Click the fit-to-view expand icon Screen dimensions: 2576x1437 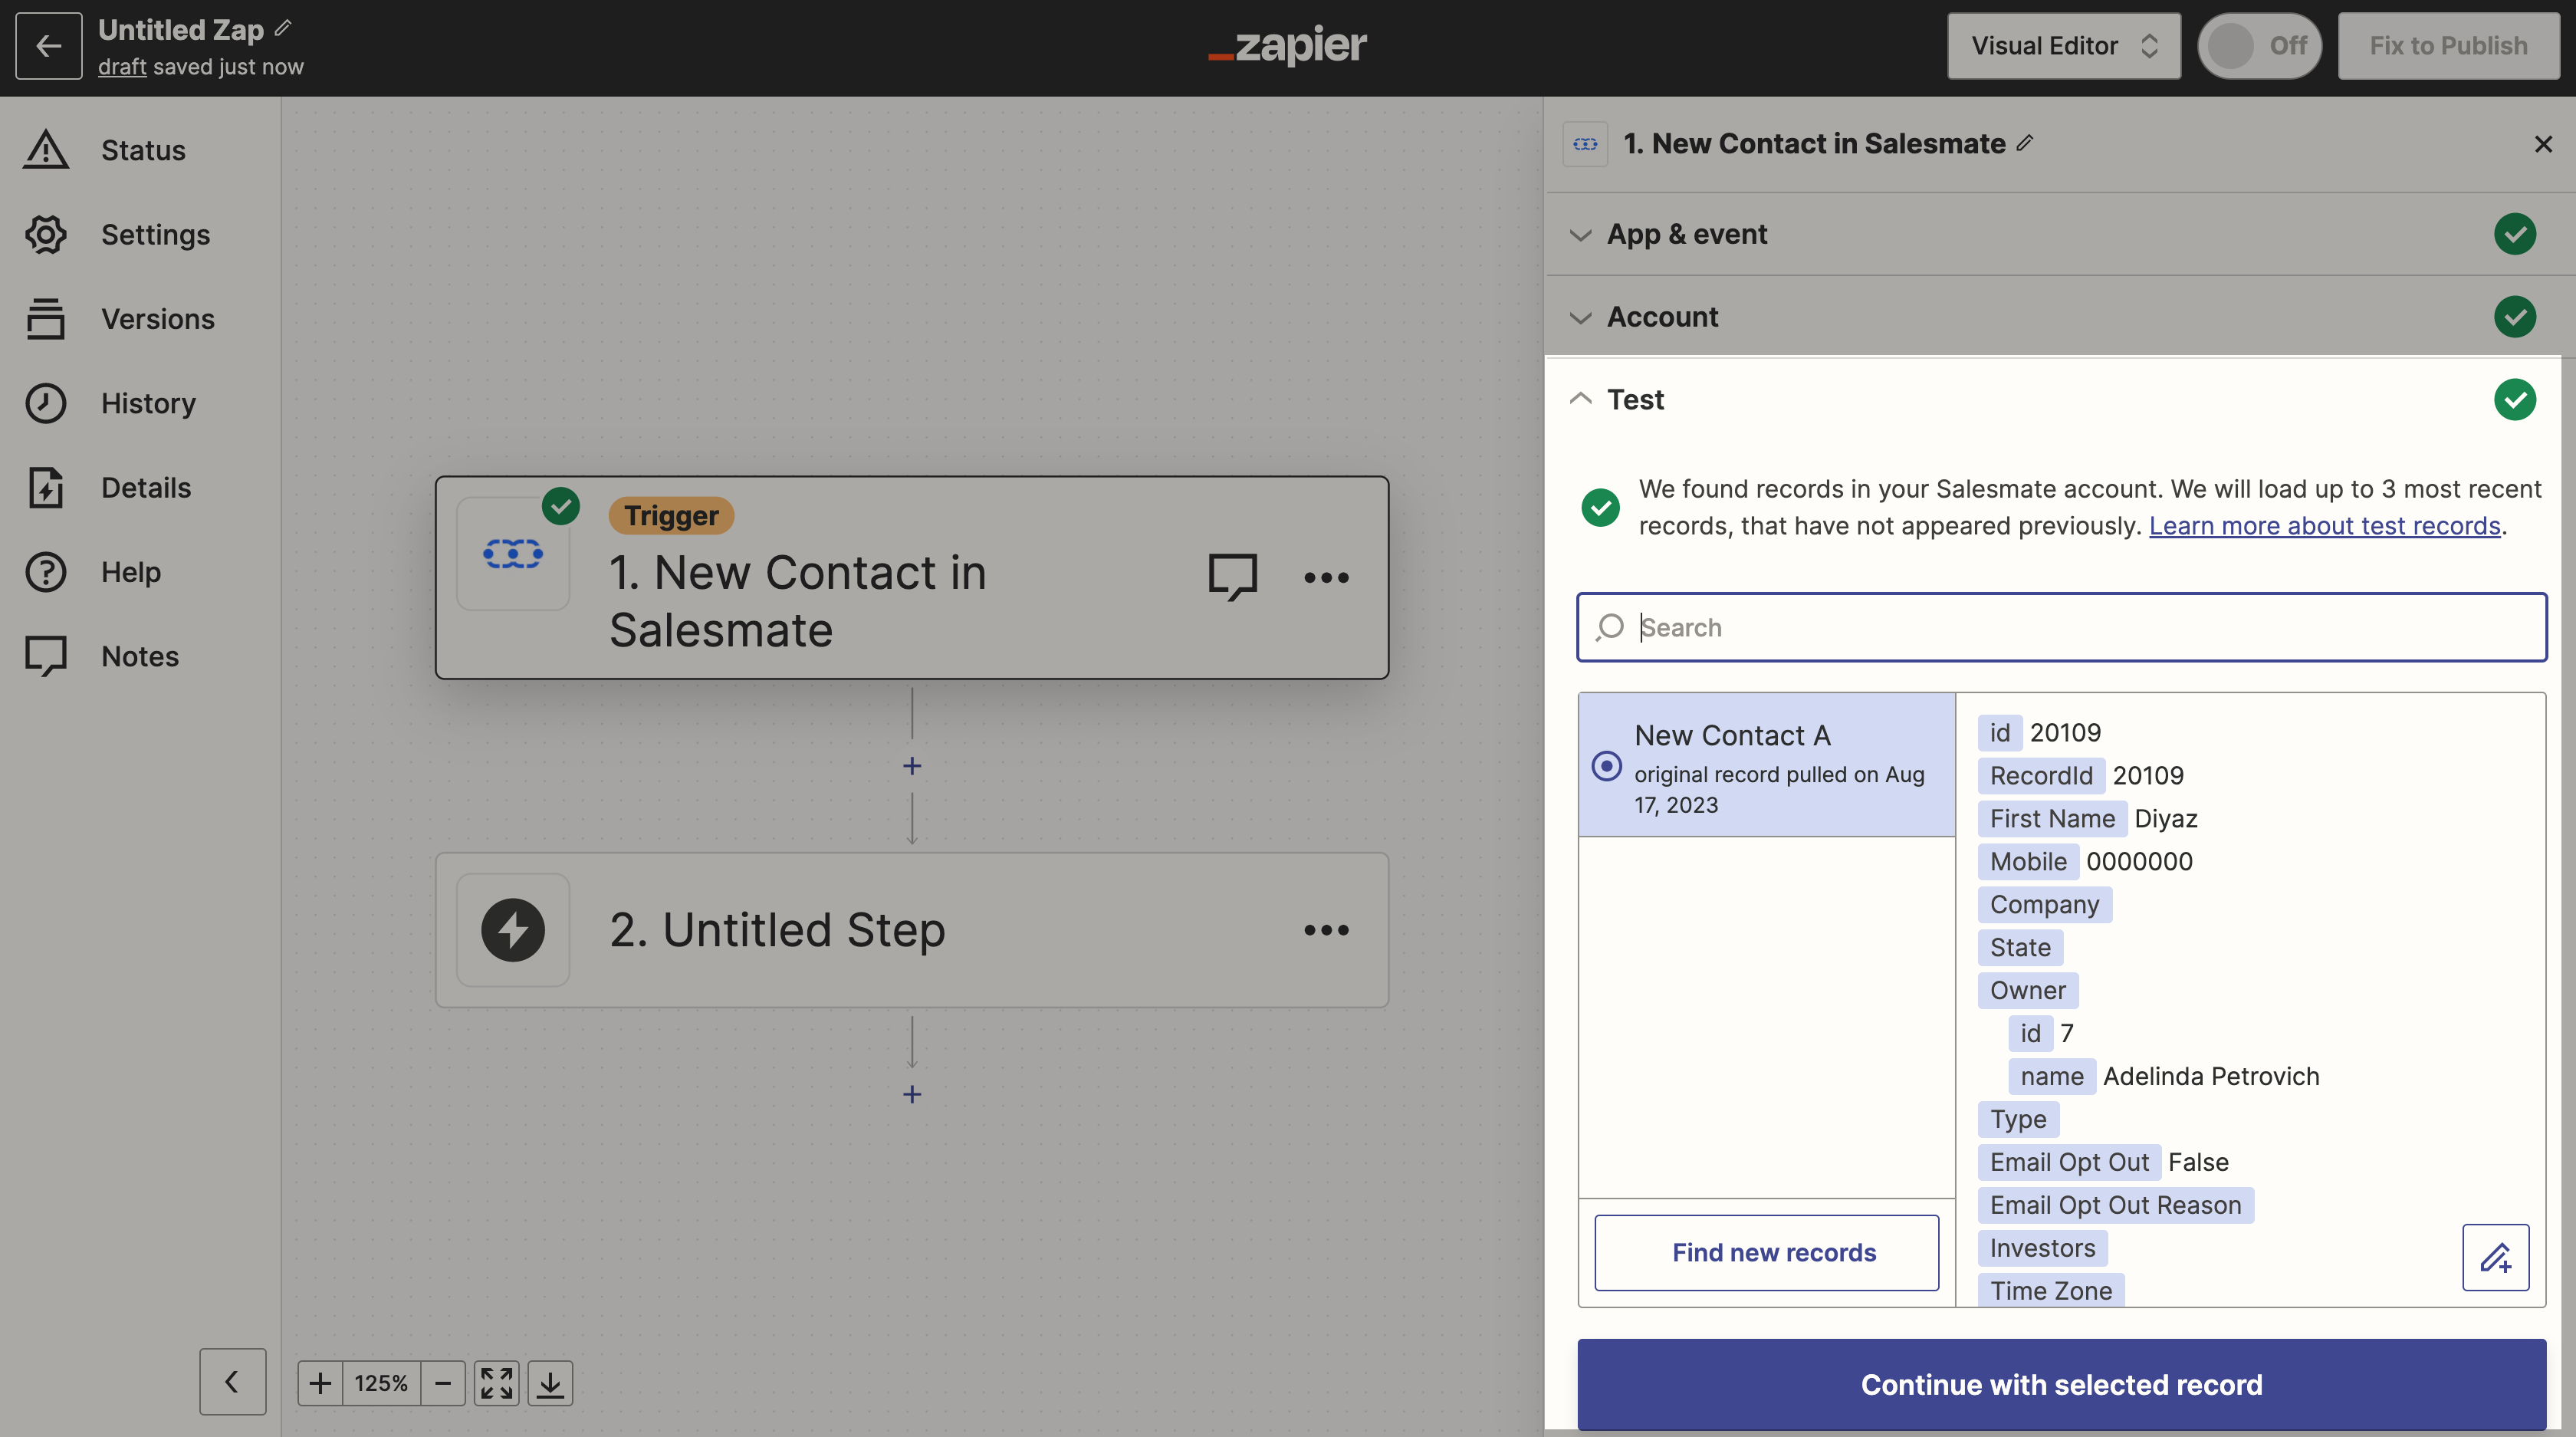click(x=496, y=1383)
